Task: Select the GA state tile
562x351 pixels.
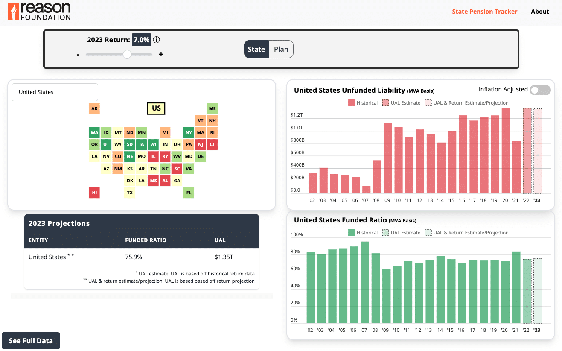Action: (177, 181)
